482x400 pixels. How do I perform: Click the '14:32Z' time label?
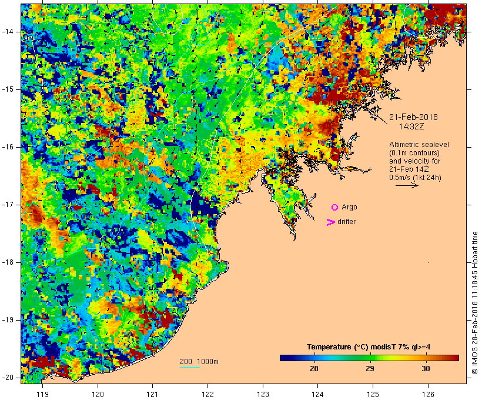pos(411,126)
